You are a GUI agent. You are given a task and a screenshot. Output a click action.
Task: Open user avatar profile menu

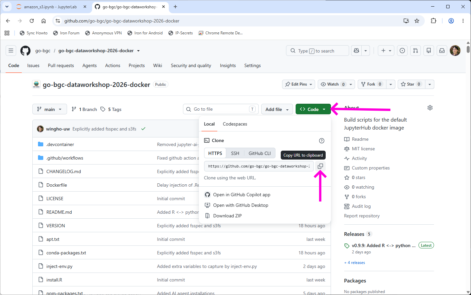click(455, 51)
